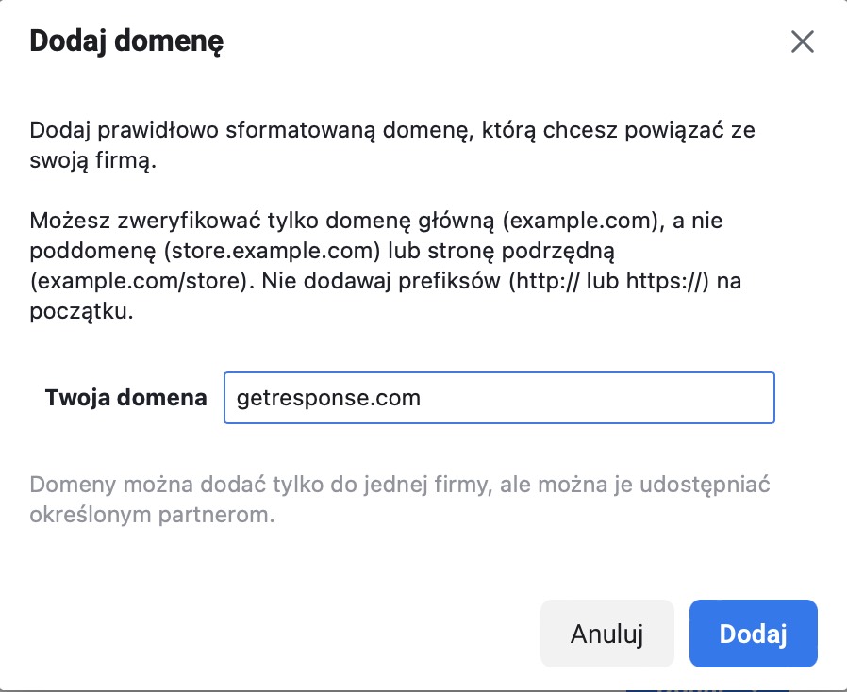Screen dimensions: 847x692
Task: Click the '(example.com/store)' subpage example text
Action: (x=142, y=281)
